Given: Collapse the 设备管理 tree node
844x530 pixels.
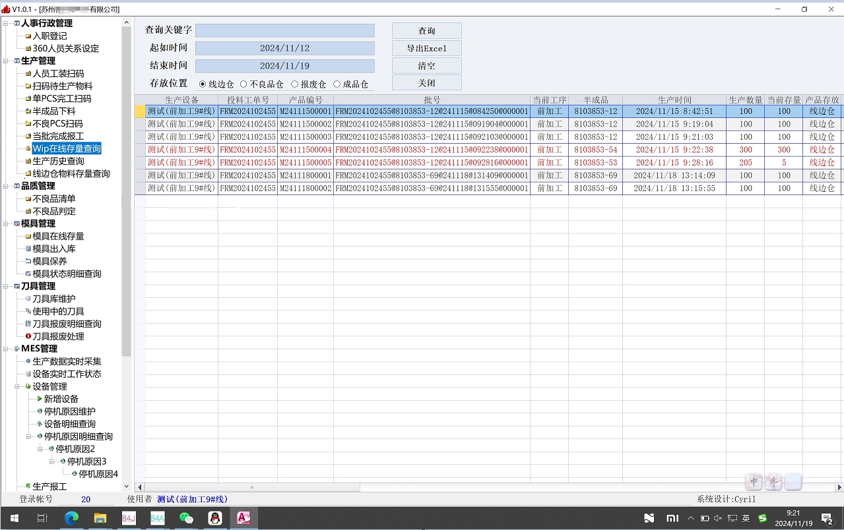Looking at the screenshot, I should coord(17,387).
